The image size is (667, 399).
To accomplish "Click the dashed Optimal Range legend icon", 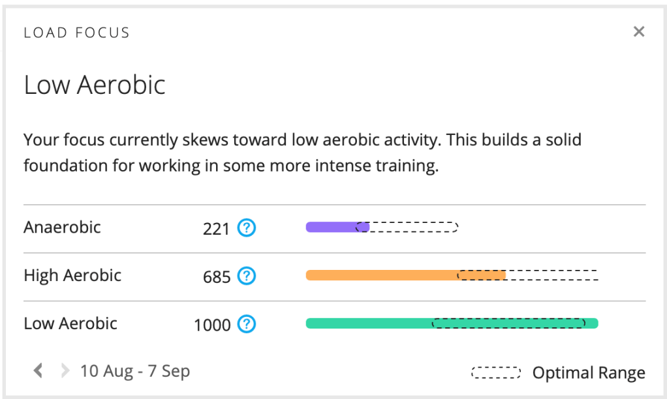I will (496, 373).
